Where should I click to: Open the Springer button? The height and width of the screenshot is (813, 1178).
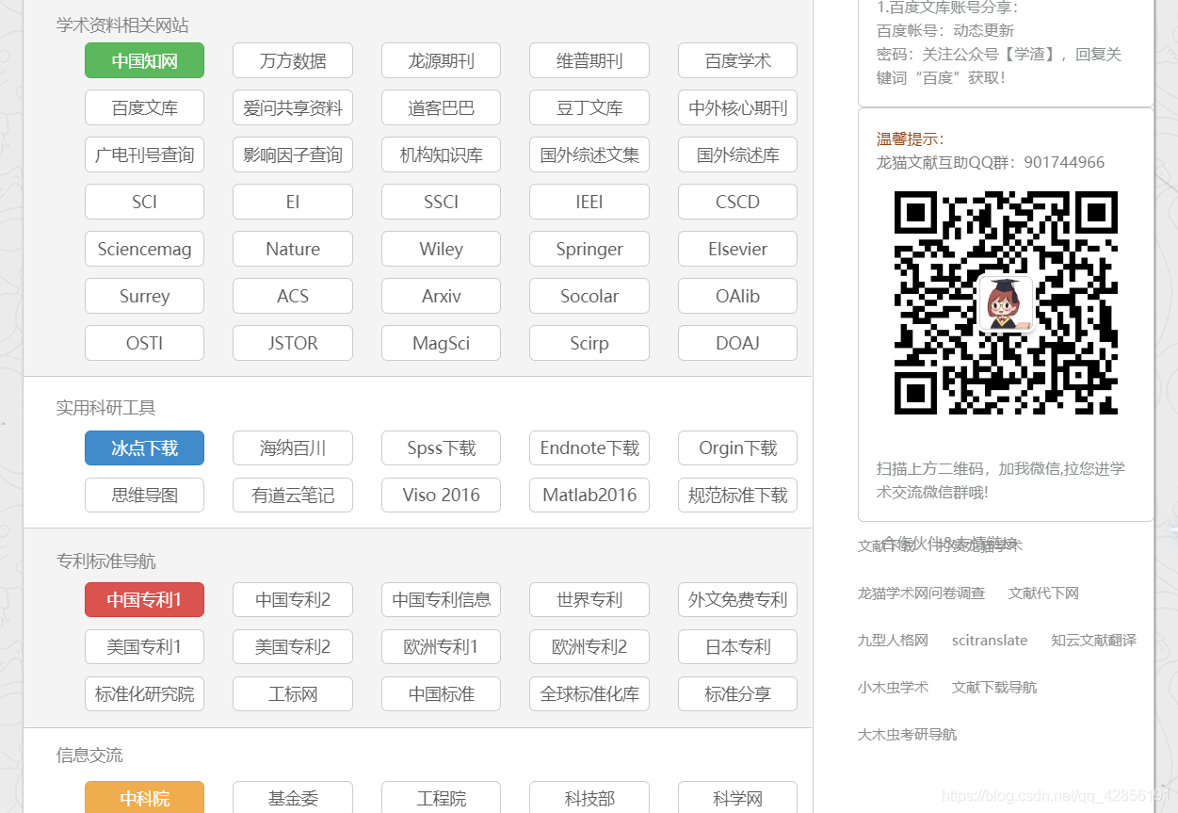pos(589,249)
